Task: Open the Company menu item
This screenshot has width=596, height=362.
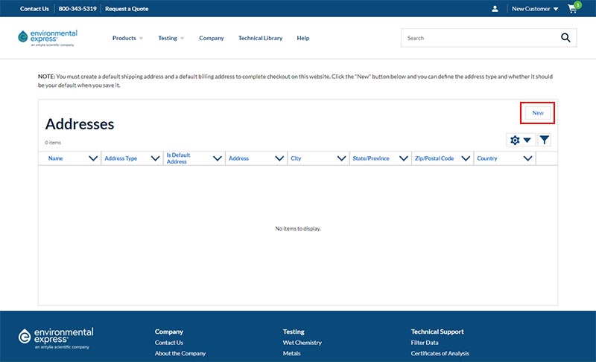Action: coord(212,38)
